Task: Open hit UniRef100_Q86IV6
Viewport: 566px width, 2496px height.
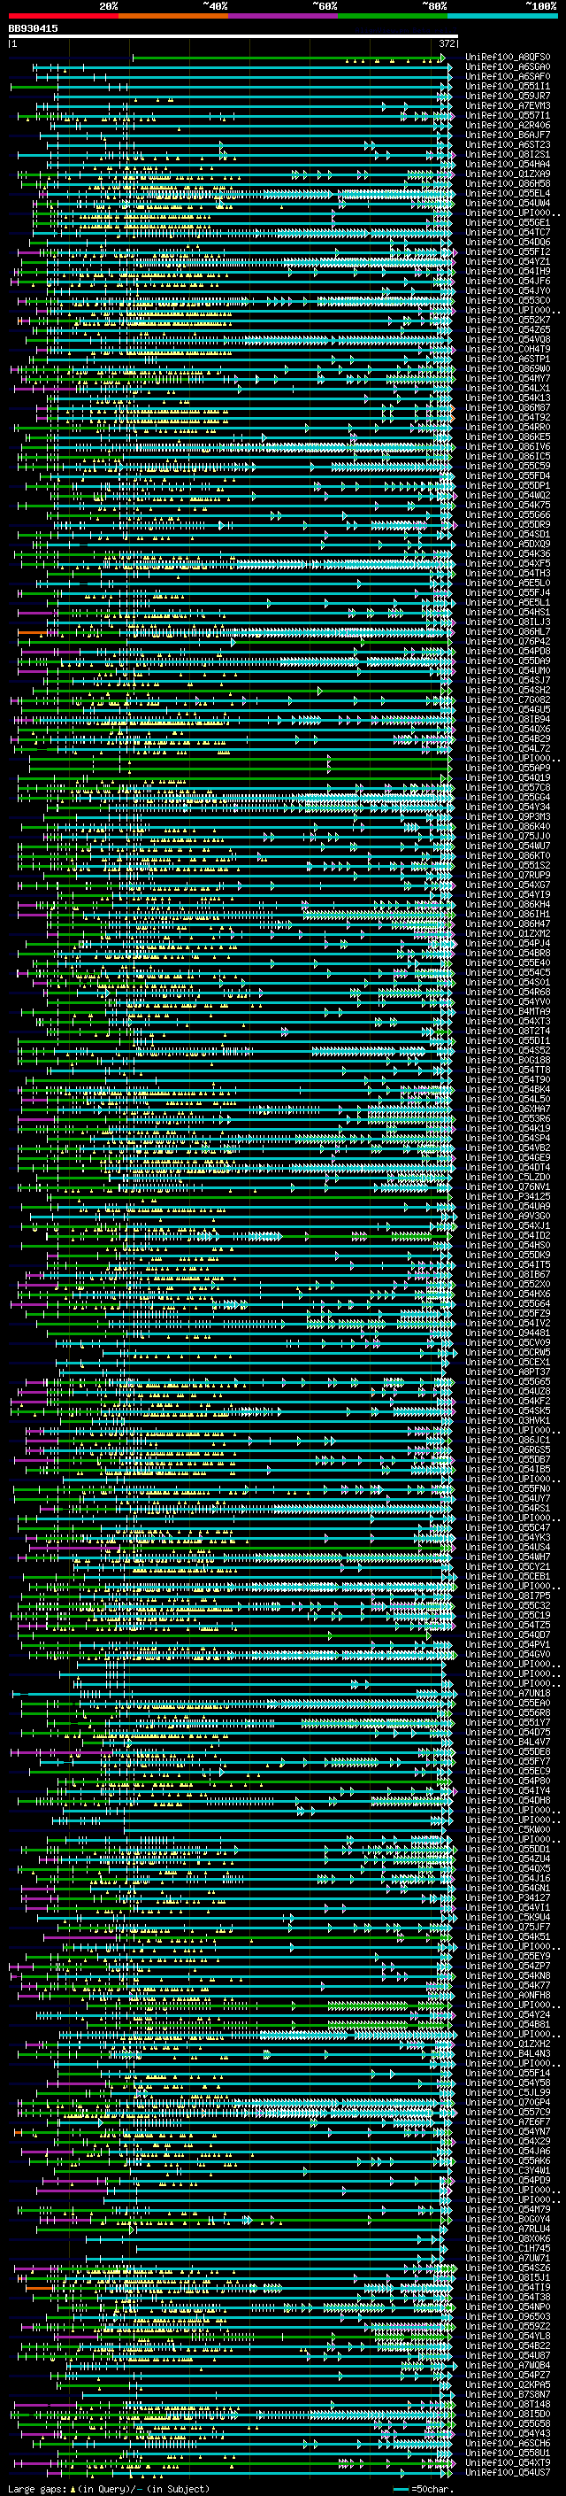Action: coord(507,446)
